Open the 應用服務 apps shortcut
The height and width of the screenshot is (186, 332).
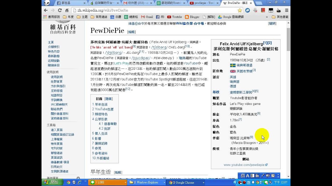pyautogui.click(x=52, y=17)
